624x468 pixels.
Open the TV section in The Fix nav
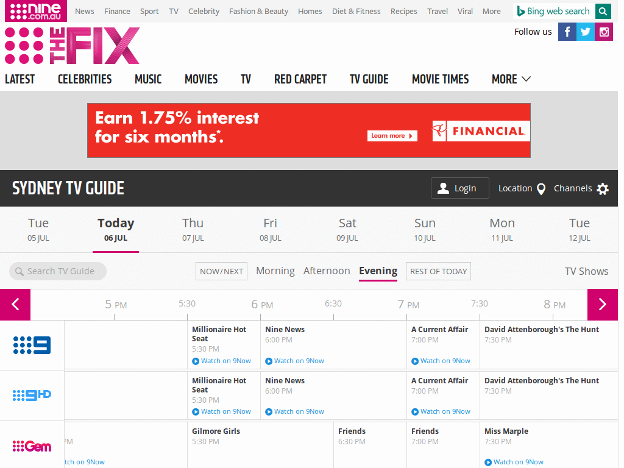[x=246, y=79]
